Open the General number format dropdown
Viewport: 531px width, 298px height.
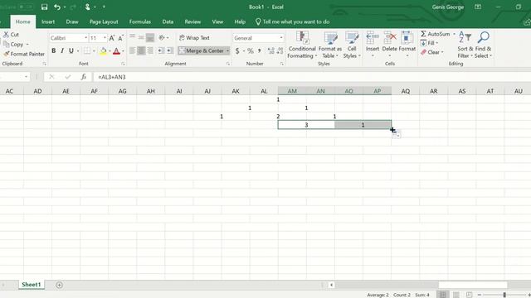click(x=281, y=38)
